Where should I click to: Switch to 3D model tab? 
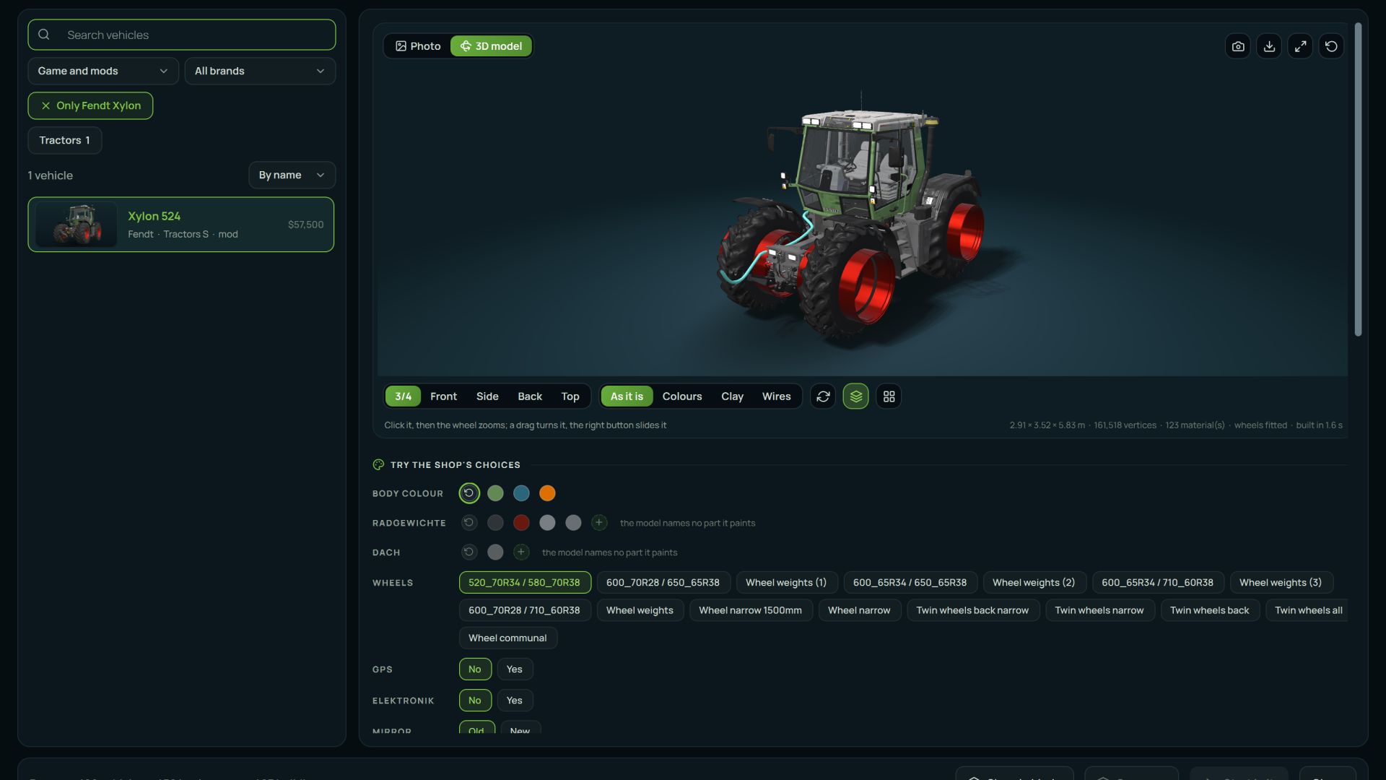pos(492,46)
